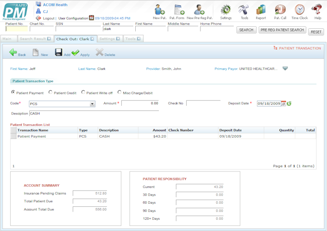Open the Pat. Form icon

pos(179,10)
